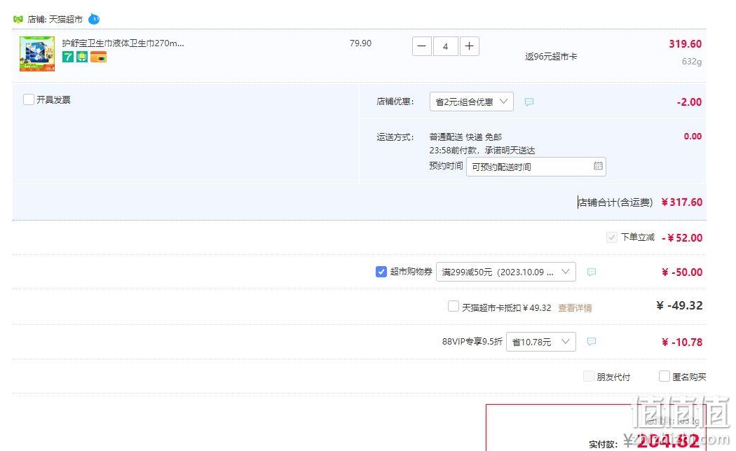
Task: Click the green 7-day return badge icon
Action: [68, 57]
